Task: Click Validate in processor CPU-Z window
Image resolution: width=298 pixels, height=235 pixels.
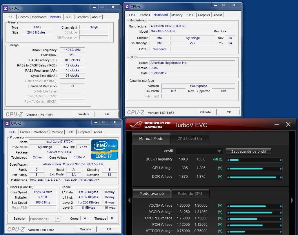Action: [86, 229]
